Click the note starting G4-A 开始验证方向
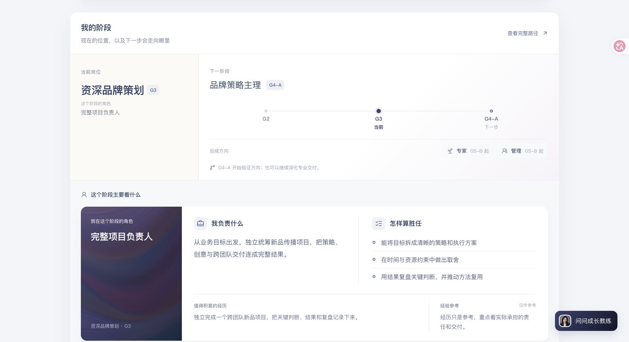Image resolution: width=629 pixels, height=342 pixels. (x=269, y=168)
